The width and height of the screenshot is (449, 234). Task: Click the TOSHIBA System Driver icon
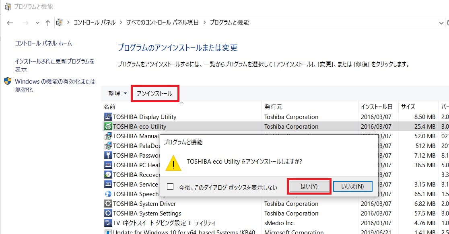pyautogui.click(x=108, y=204)
